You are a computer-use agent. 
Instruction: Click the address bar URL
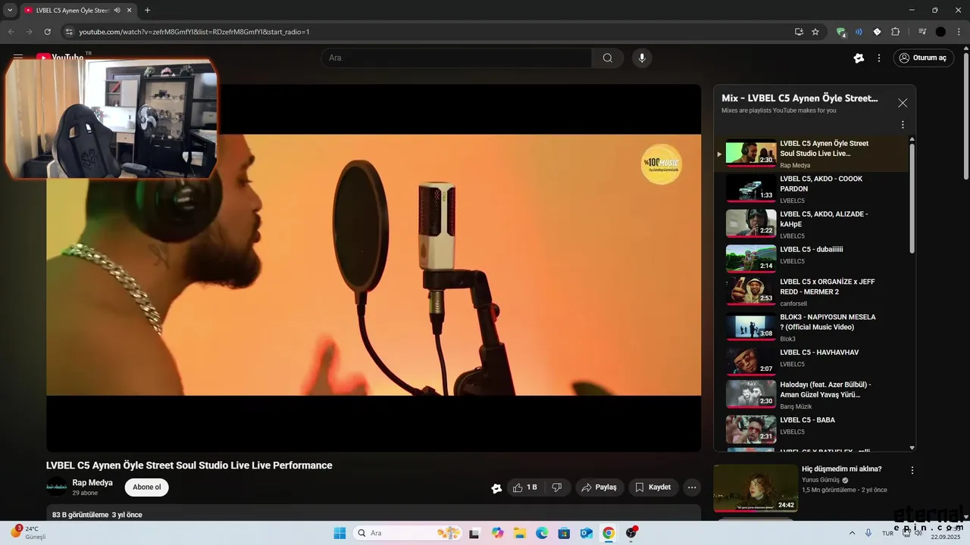click(x=194, y=32)
